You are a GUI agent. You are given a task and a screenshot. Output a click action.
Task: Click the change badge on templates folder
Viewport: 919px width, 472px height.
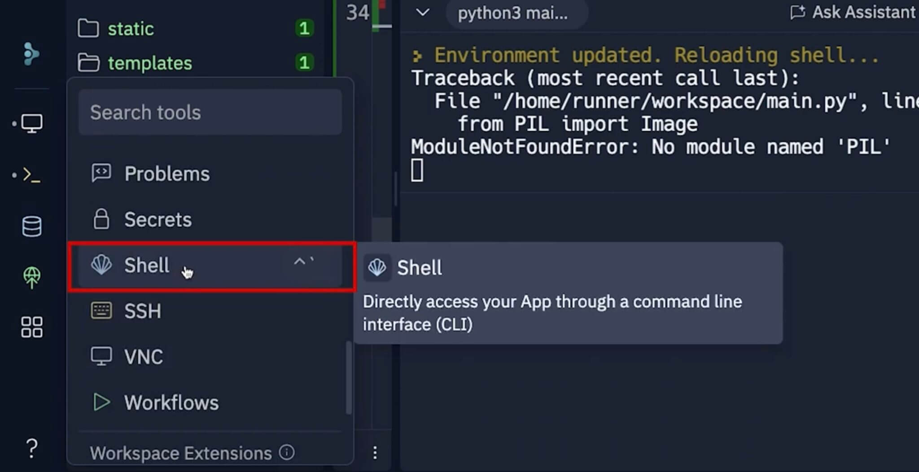click(x=304, y=62)
